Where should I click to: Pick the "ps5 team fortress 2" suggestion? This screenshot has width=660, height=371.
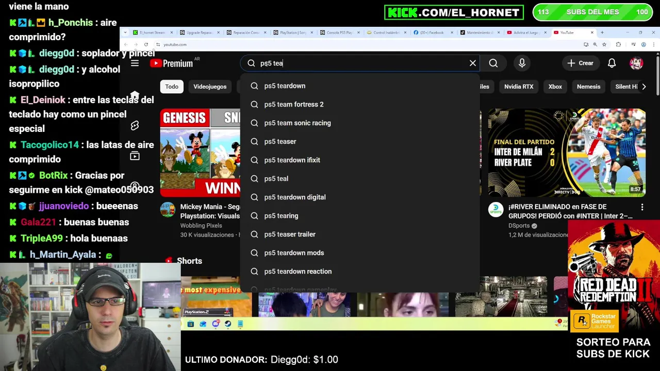coord(360,105)
